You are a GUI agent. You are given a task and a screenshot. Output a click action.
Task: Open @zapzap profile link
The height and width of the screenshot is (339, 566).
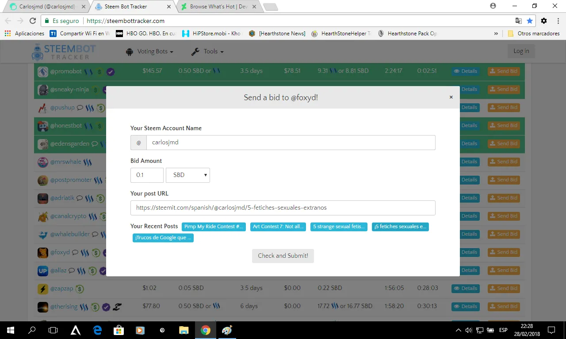(61, 288)
